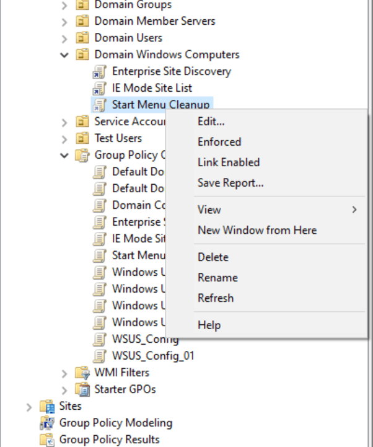Click the Domain Groups OU folder icon
This screenshot has width=373, height=447.
82,4
